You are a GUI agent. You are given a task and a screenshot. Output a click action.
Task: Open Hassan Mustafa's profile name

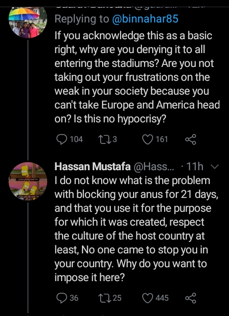coord(93,167)
